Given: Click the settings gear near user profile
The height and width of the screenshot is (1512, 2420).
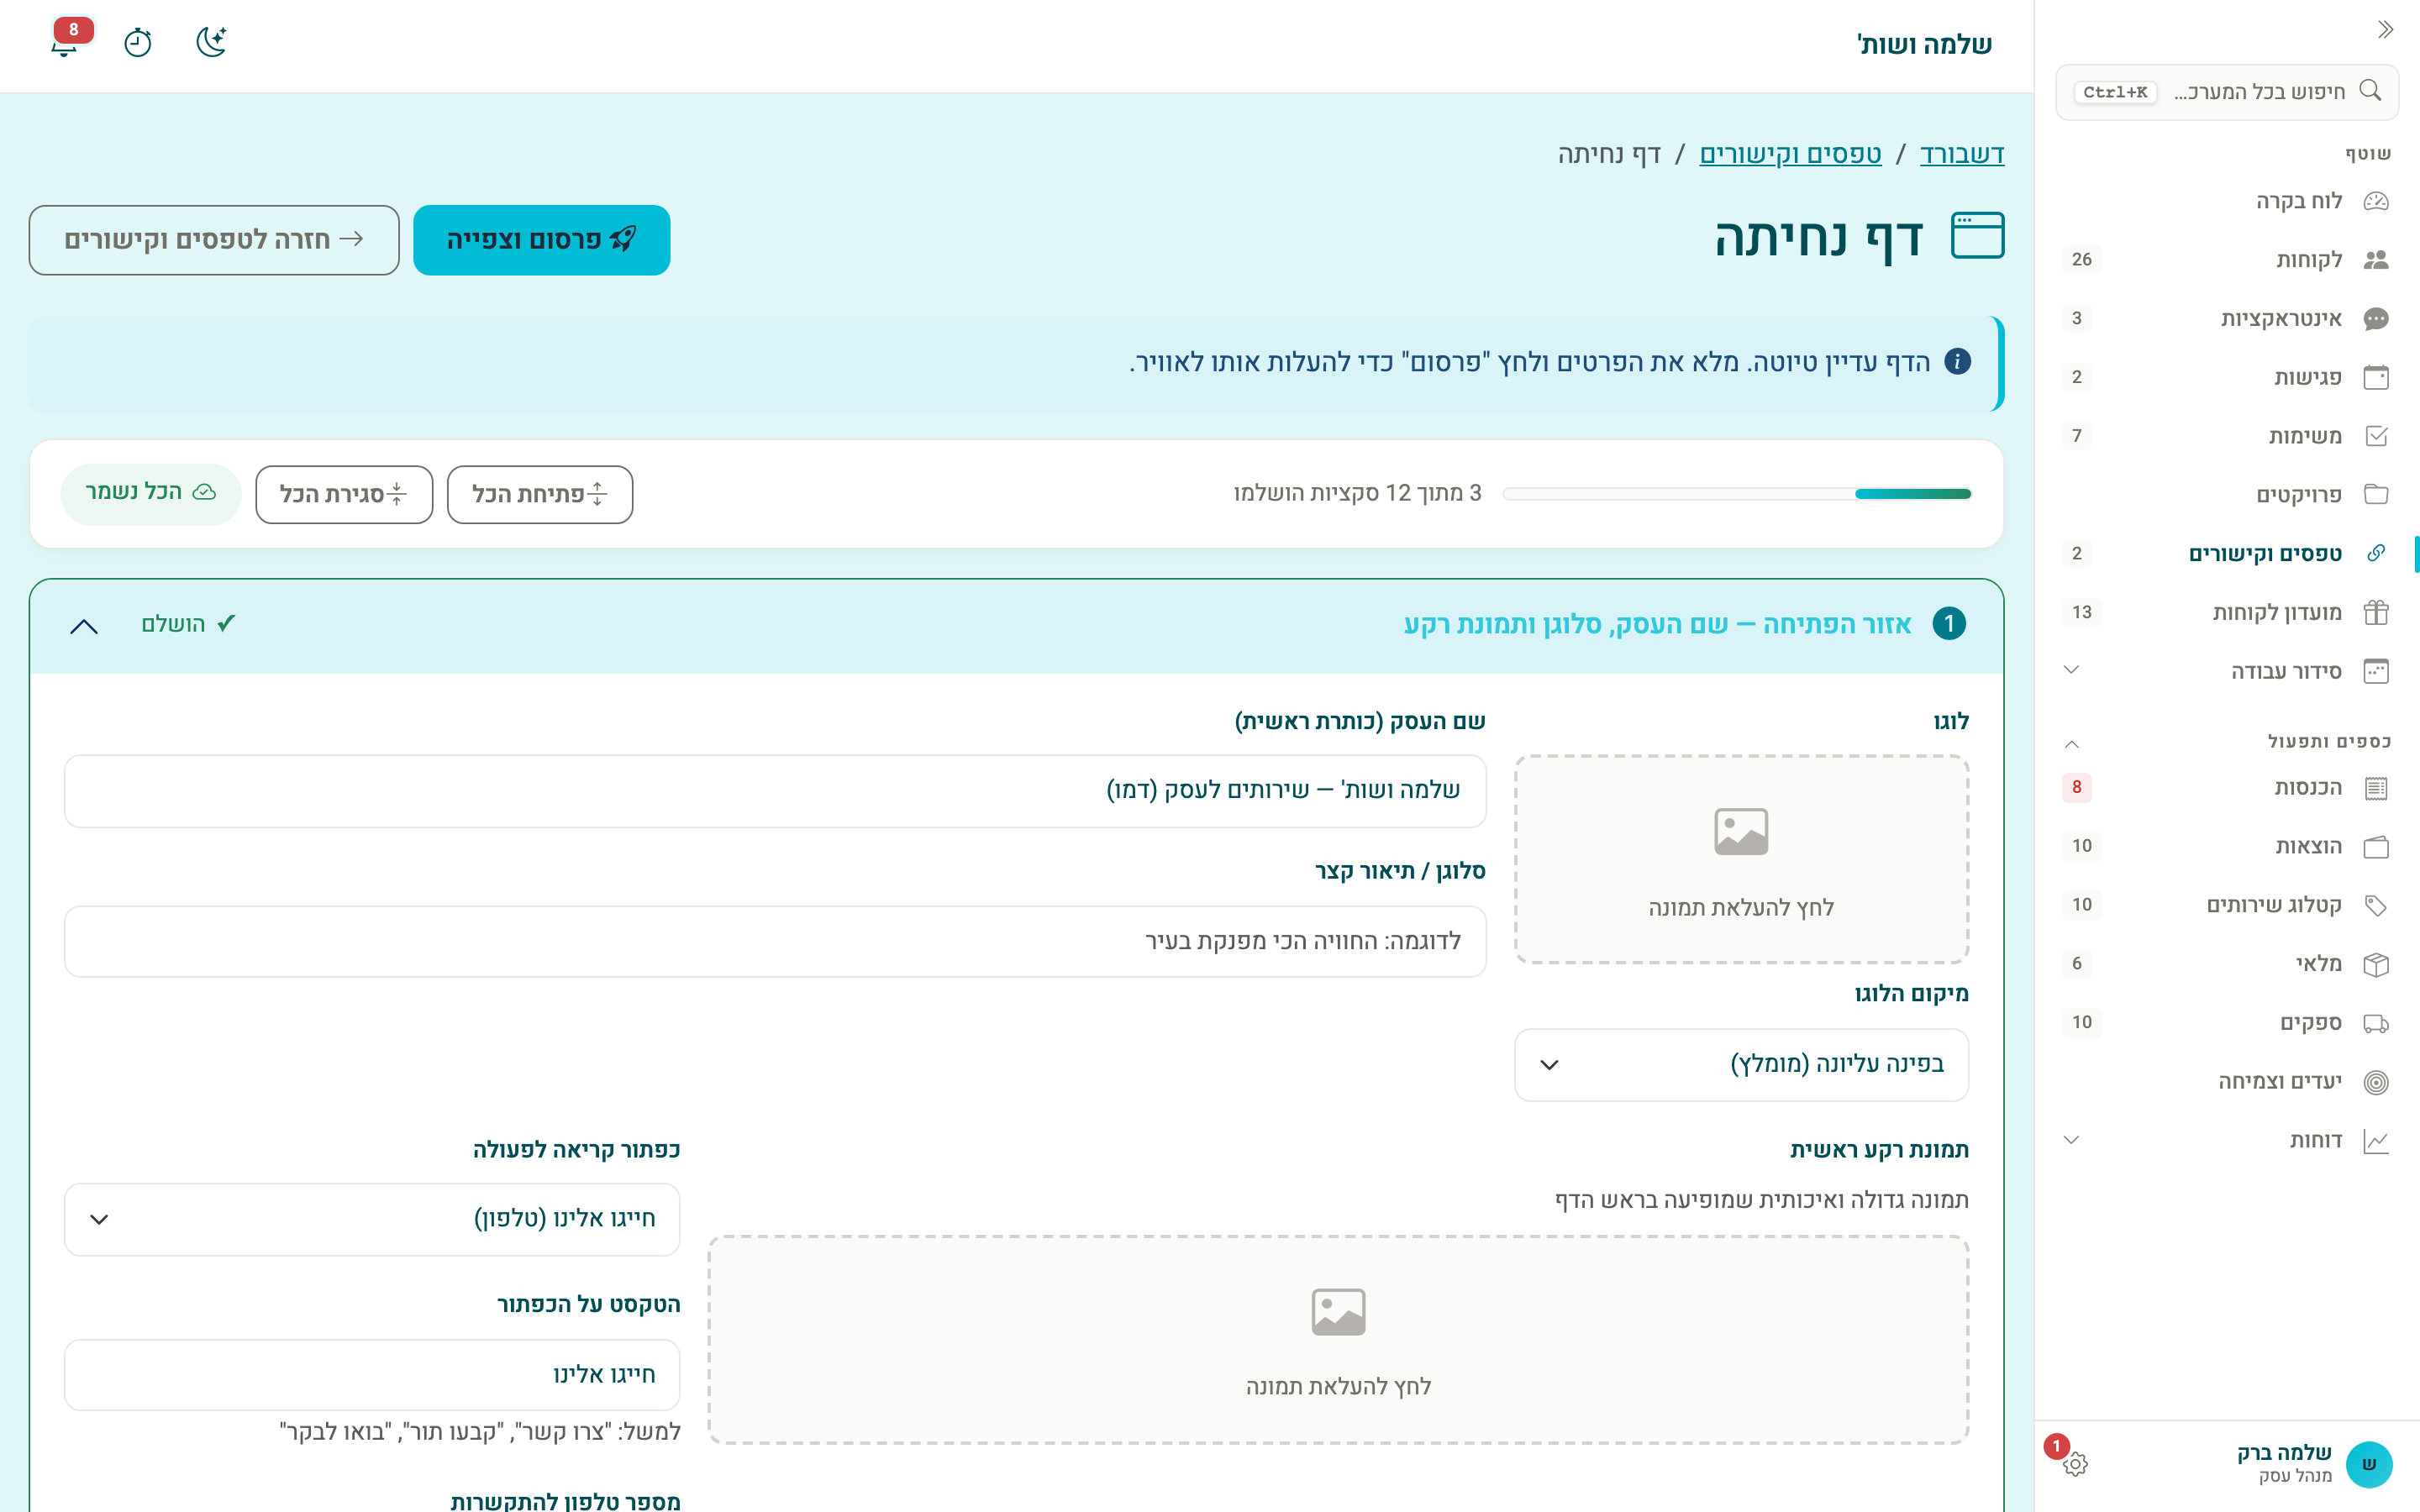Looking at the screenshot, I should tap(2075, 1464).
